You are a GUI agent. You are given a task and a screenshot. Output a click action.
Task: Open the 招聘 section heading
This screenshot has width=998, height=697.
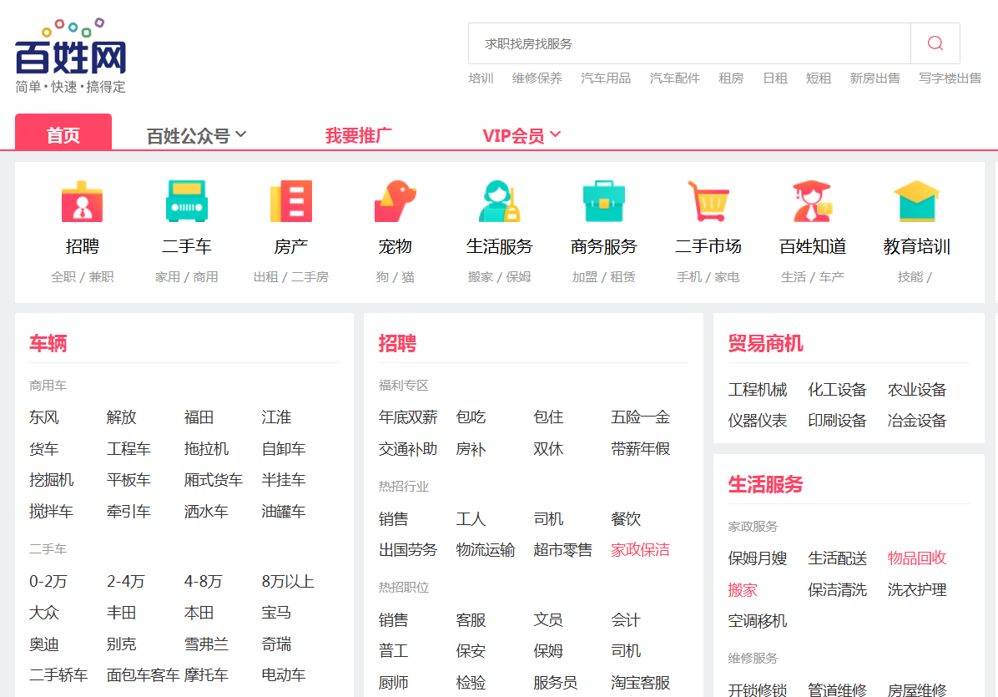click(397, 344)
